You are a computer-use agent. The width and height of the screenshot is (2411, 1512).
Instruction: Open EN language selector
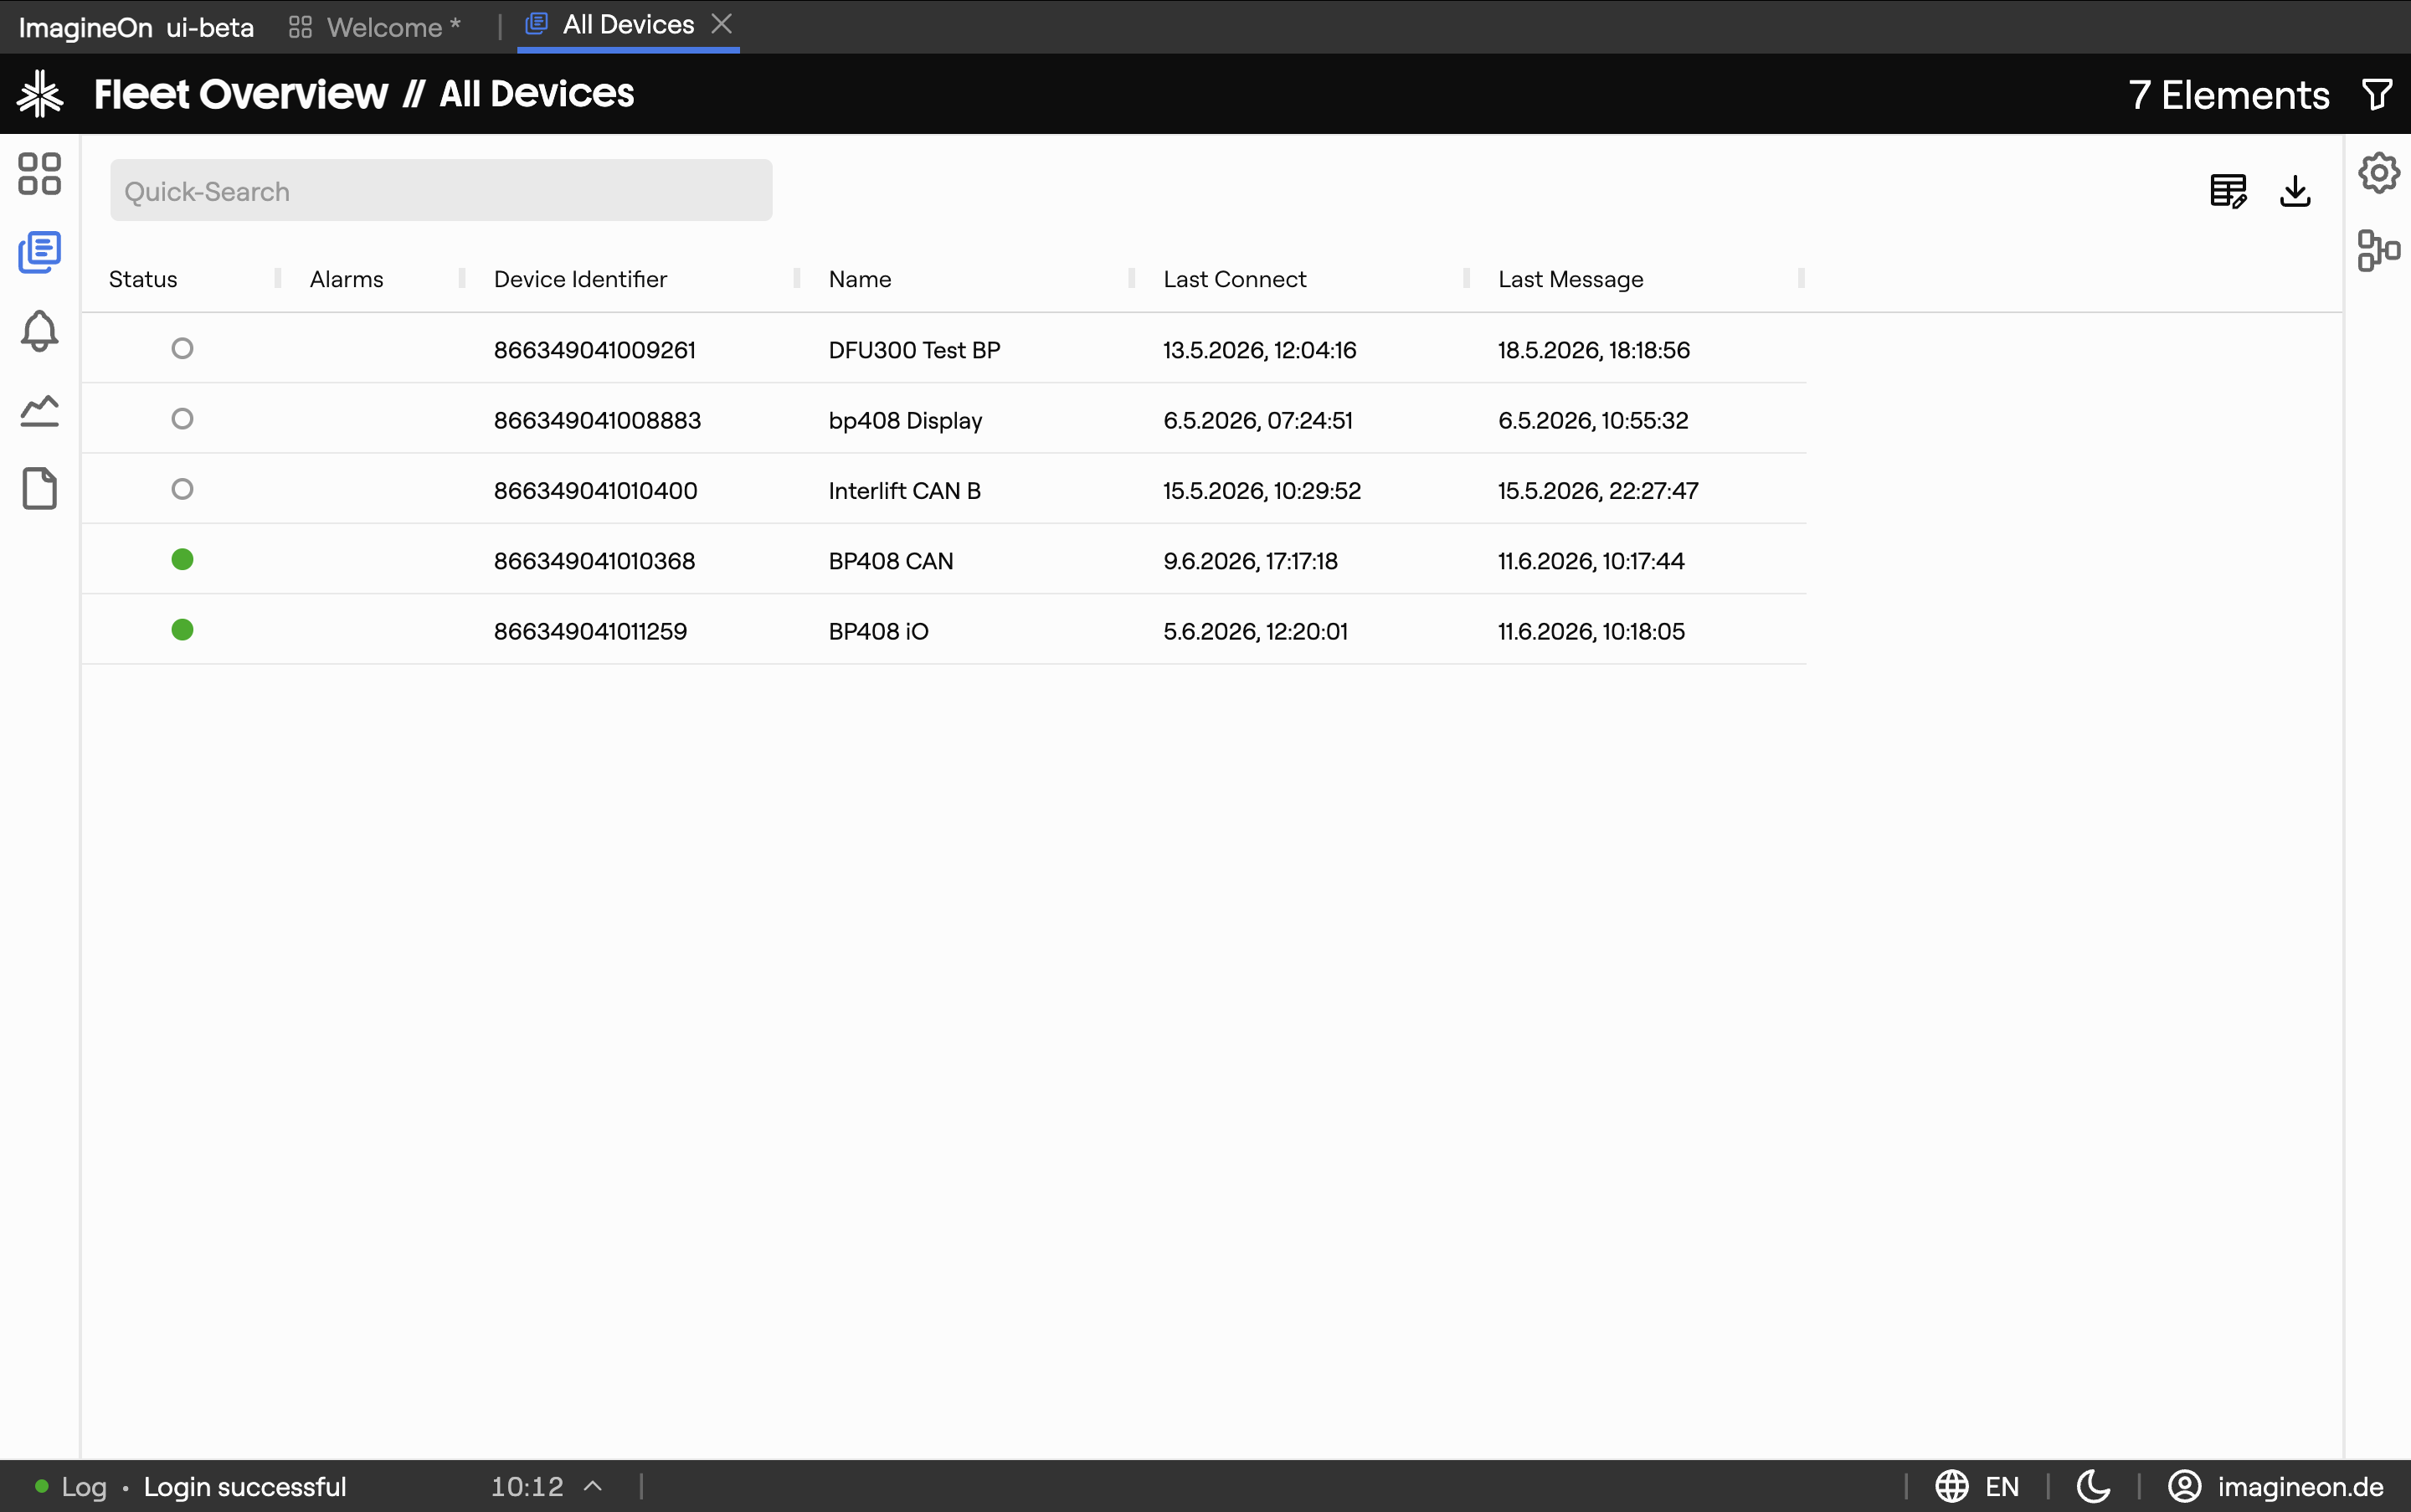tap(2002, 1487)
